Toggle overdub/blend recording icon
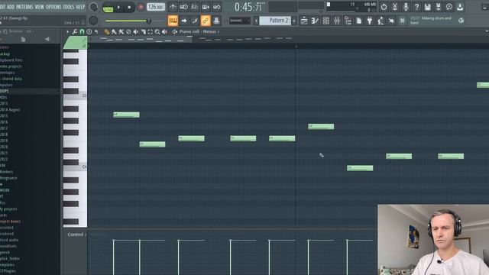Screen dimensions: 489x275 pos(206,7)
